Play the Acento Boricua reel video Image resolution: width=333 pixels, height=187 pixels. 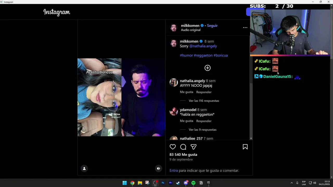coord(121,97)
